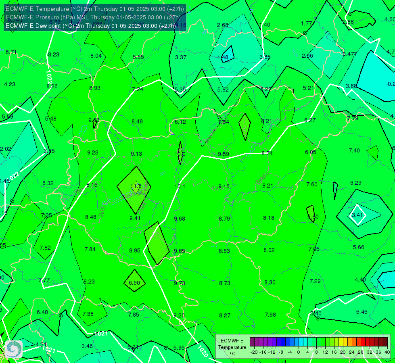
Task: Click the 1020 pressure isobar label
Action: tap(203, 351)
